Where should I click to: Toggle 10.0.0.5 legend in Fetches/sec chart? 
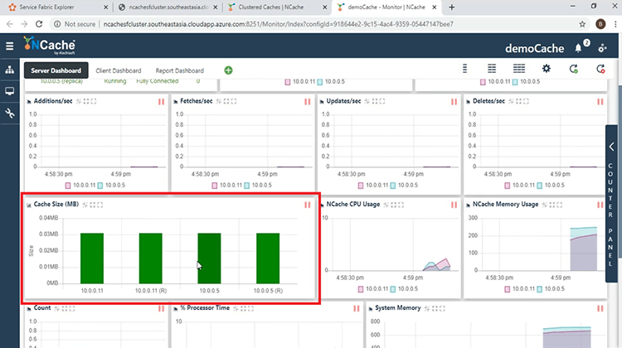pyautogui.click(x=258, y=185)
